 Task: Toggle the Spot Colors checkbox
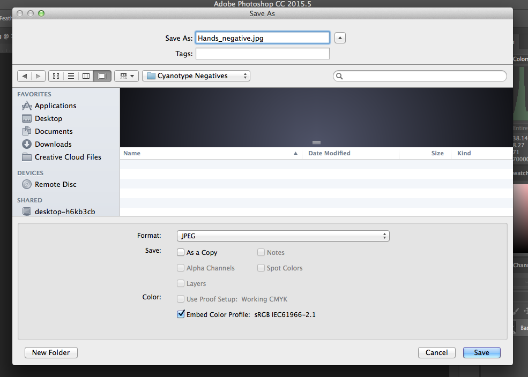tap(261, 268)
